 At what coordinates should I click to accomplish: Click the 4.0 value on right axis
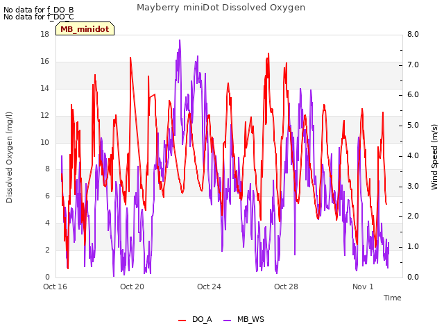point(413,155)
